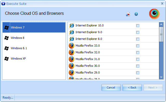Tick the Internet Explorer 9.0 checkbox
This screenshot has width=166, height=102.
coord(138,32)
